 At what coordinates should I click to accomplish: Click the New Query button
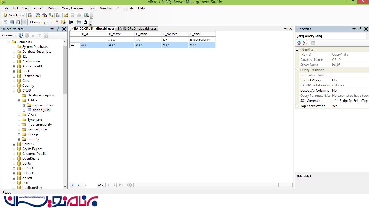click(x=14, y=15)
